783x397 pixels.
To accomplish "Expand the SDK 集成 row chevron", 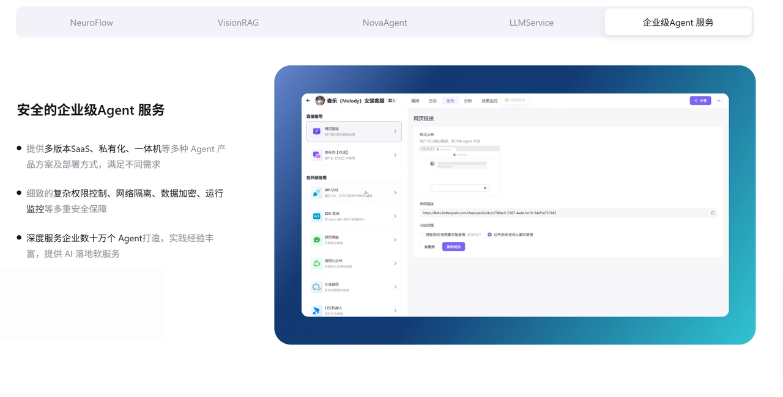I will (x=395, y=216).
